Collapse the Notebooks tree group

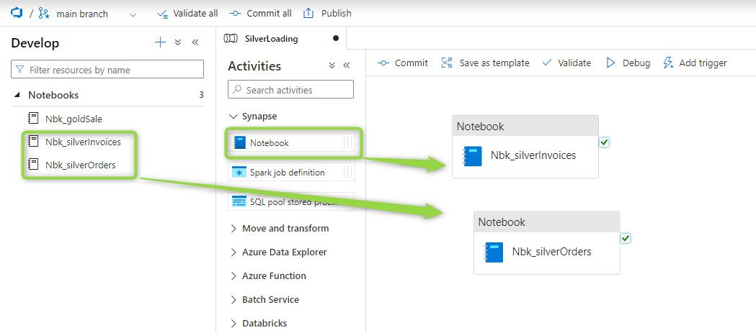(17, 95)
